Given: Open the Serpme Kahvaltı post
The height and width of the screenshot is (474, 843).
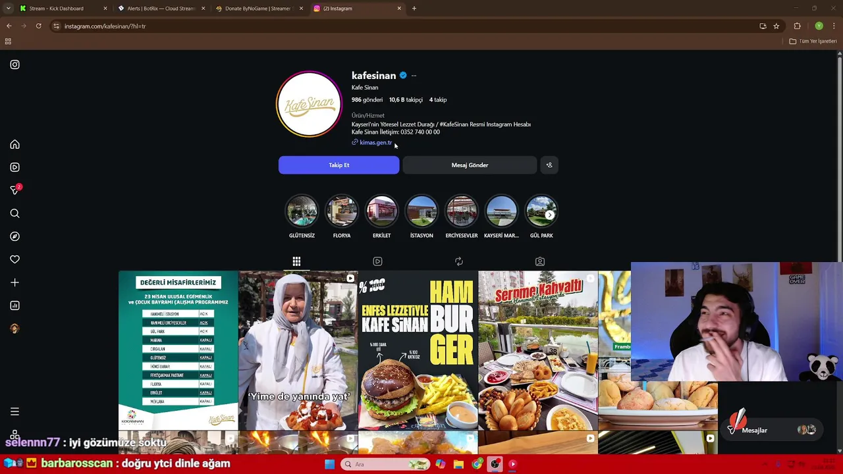Looking at the screenshot, I should (x=538, y=350).
